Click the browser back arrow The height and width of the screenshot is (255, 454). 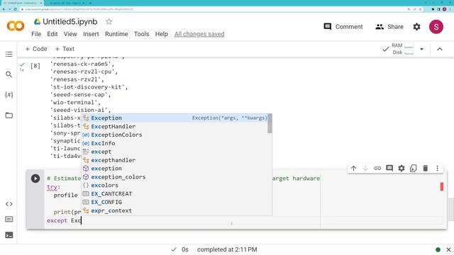point(4,9)
